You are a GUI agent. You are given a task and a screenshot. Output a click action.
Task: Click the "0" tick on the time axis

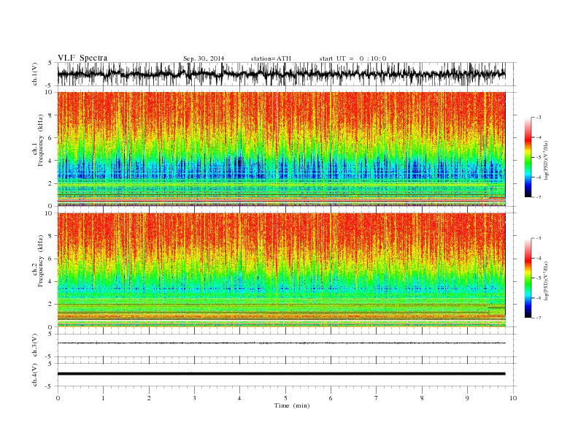pyautogui.click(x=58, y=398)
